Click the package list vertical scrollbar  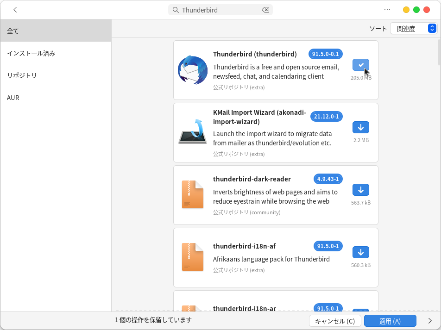pyautogui.click(x=438, y=51)
